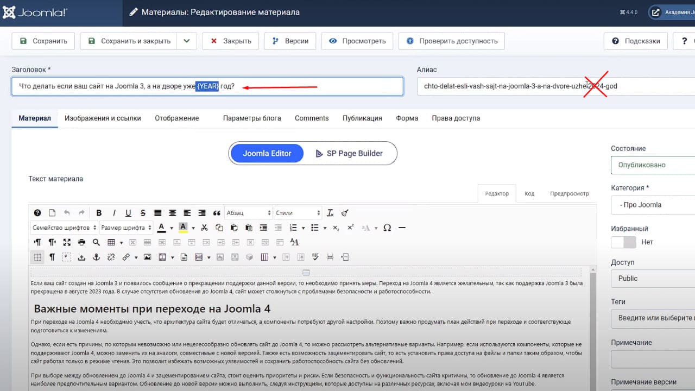
Task: Open the Размер шрифта dropdown
Action: pyautogui.click(x=126, y=228)
